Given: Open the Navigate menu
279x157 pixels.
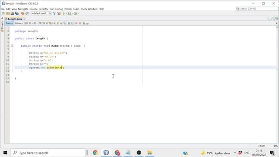Looking at the screenshot, I should pyautogui.click(x=23, y=9).
